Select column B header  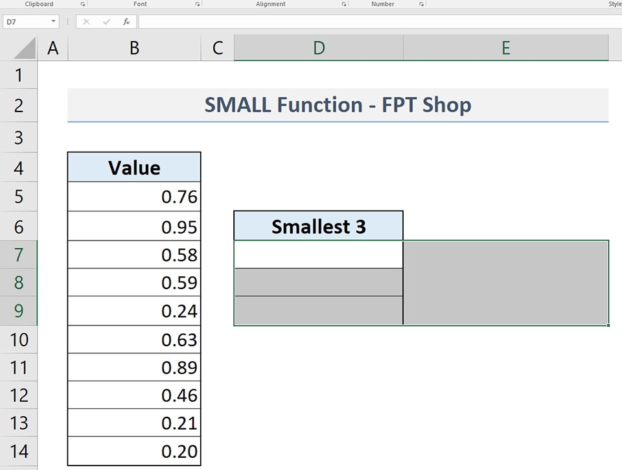point(135,48)
